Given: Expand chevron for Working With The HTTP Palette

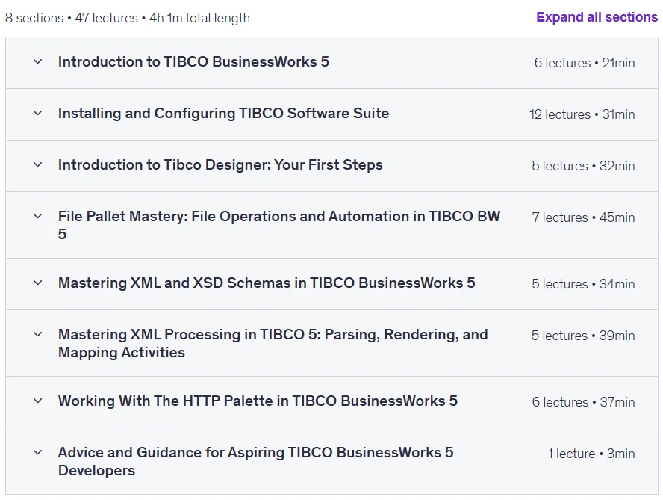Looking at the screenshot, I should (x=37, y=401).
